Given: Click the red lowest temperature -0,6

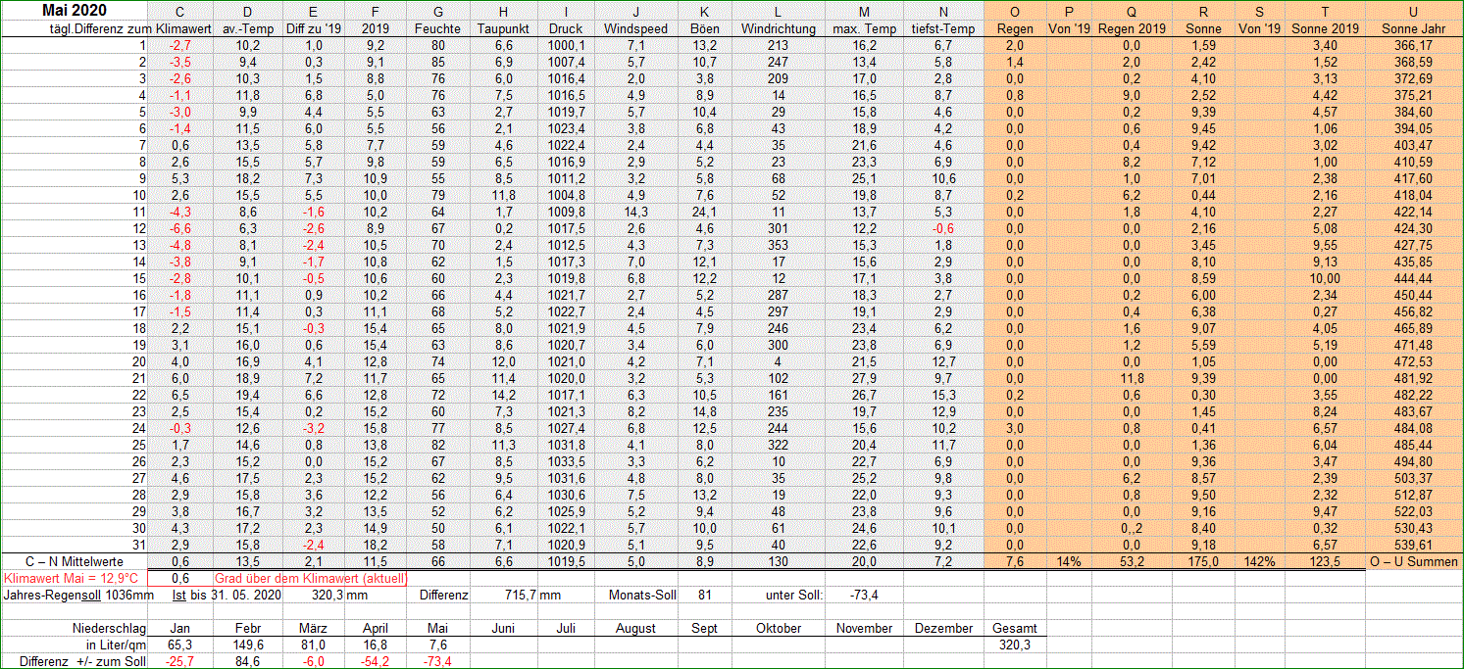Looking at the screenshot, I should [942, 228].
